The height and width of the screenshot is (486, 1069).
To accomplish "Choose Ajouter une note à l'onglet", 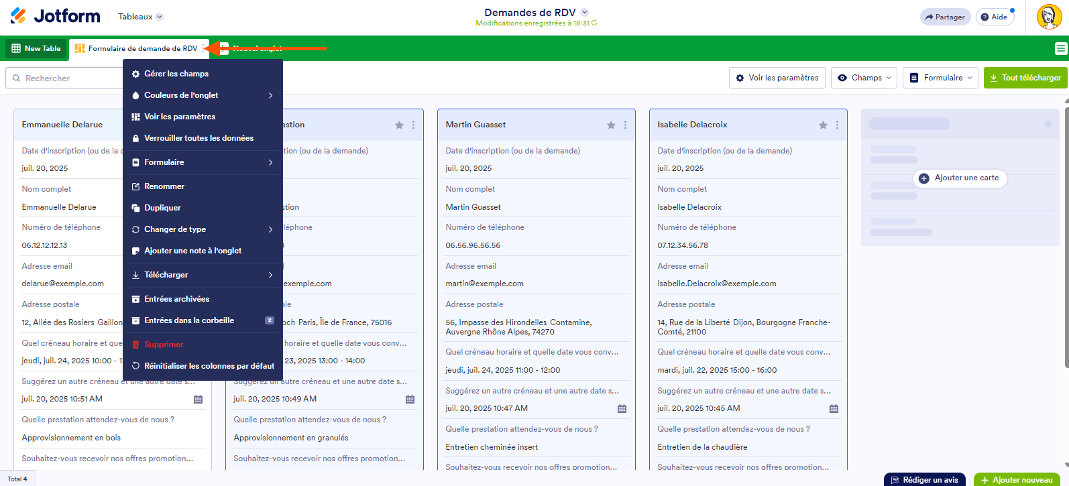I will click(203, 251).
